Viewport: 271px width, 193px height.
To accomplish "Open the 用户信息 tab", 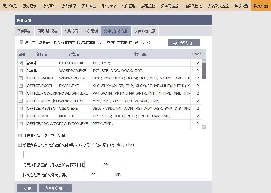I will click(x=10, y=6).
